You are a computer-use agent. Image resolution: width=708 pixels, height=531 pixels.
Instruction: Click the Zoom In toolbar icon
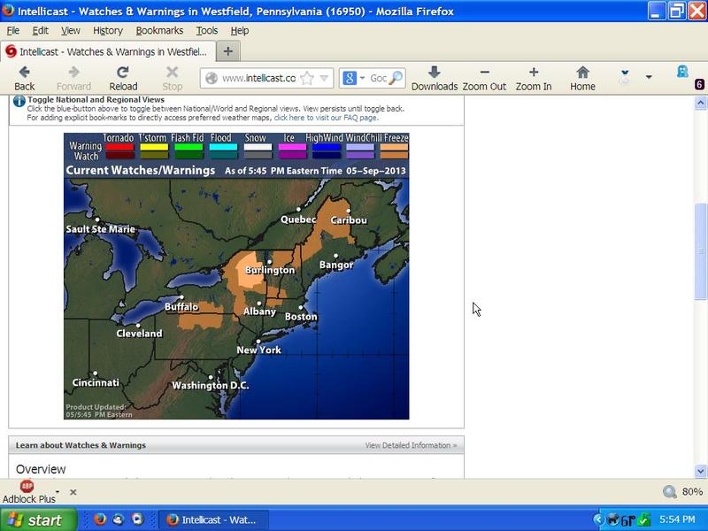point(534,78)
